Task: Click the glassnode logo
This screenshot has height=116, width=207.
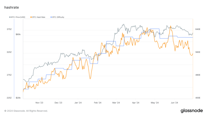Action: [192, 111]
